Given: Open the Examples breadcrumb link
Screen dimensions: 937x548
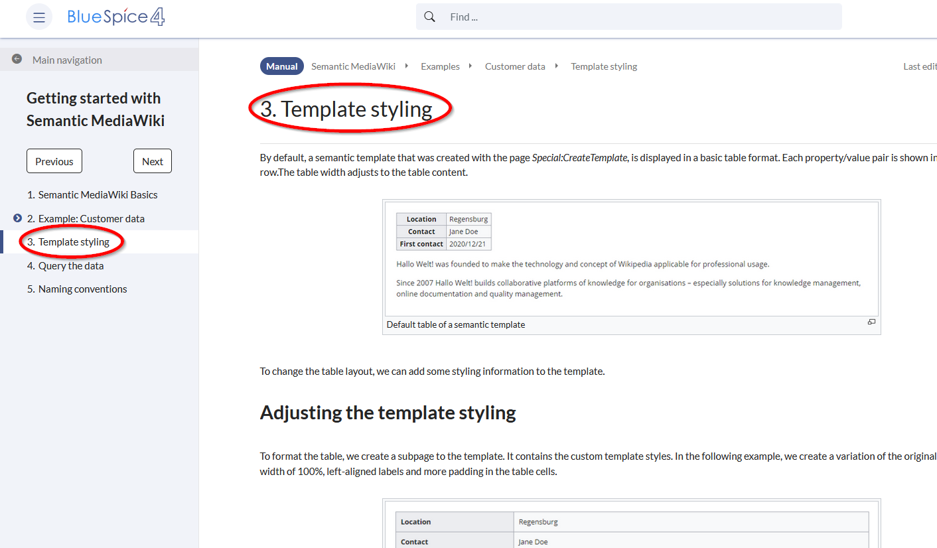Looking at the screenshot, I should point(440,66).
